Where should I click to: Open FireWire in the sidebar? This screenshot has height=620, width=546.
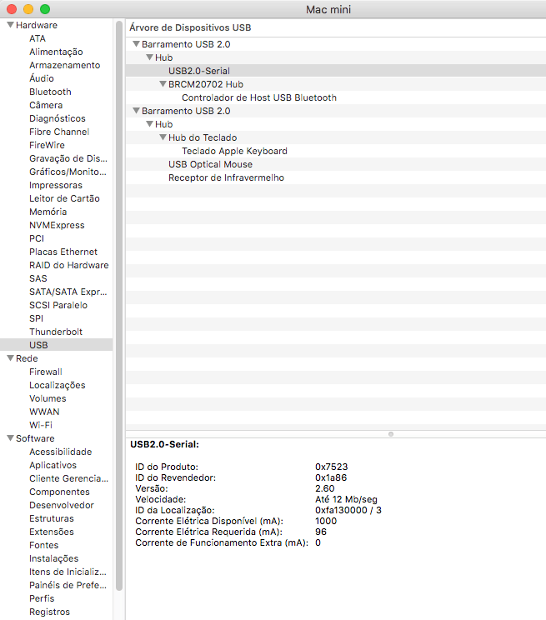[47, 145]
